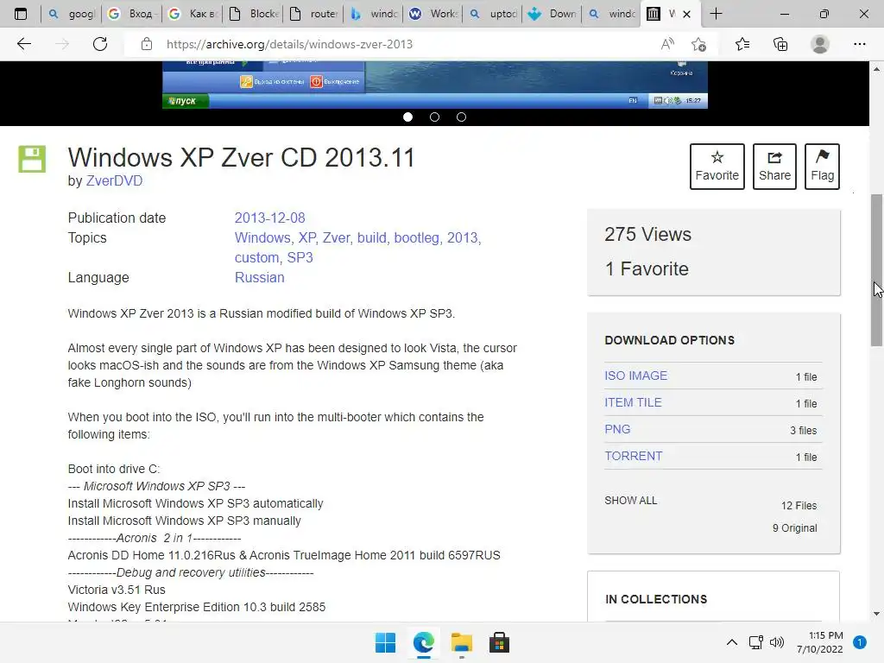884x663 pixels.
Task: Switch to the 'Как в' tab
Action: click(193, 14)
